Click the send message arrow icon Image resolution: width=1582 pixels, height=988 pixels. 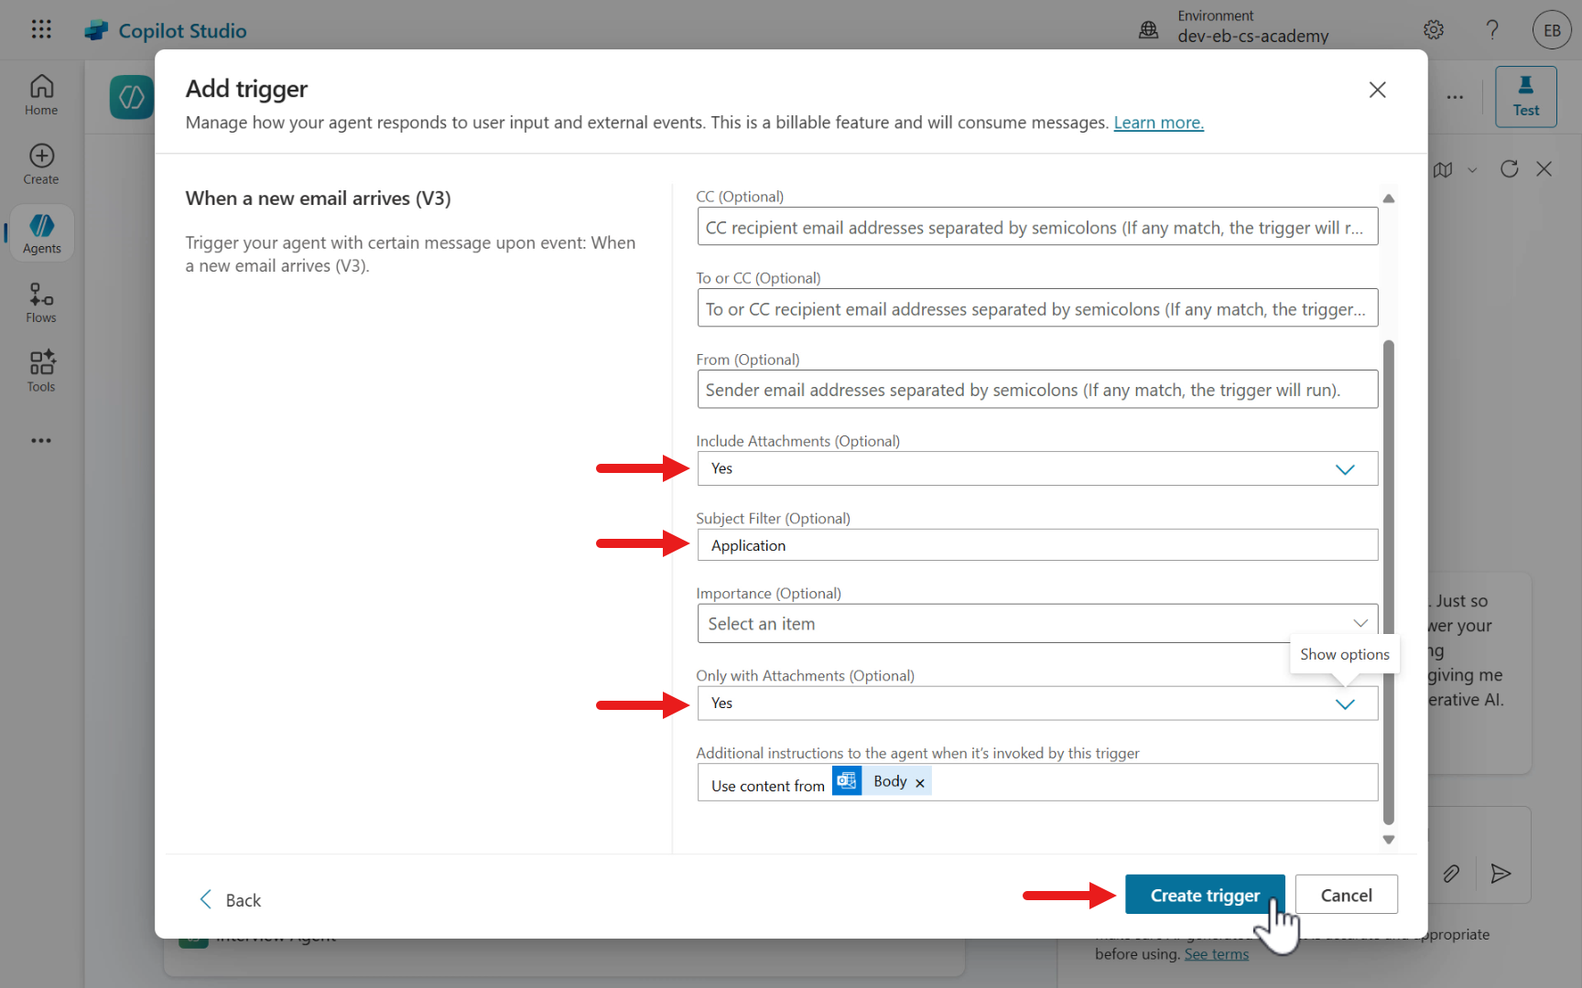click(1501, 874)
